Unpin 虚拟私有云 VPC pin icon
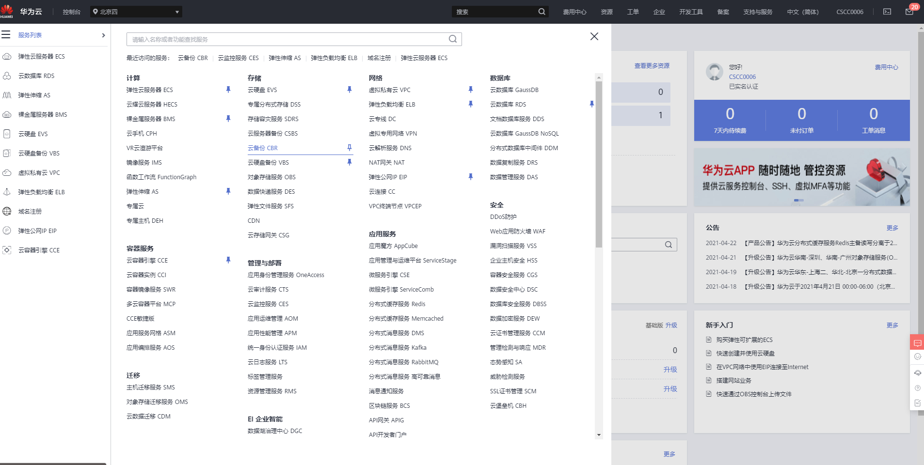Screen dimensions: 924x465 tap(471, 90)
